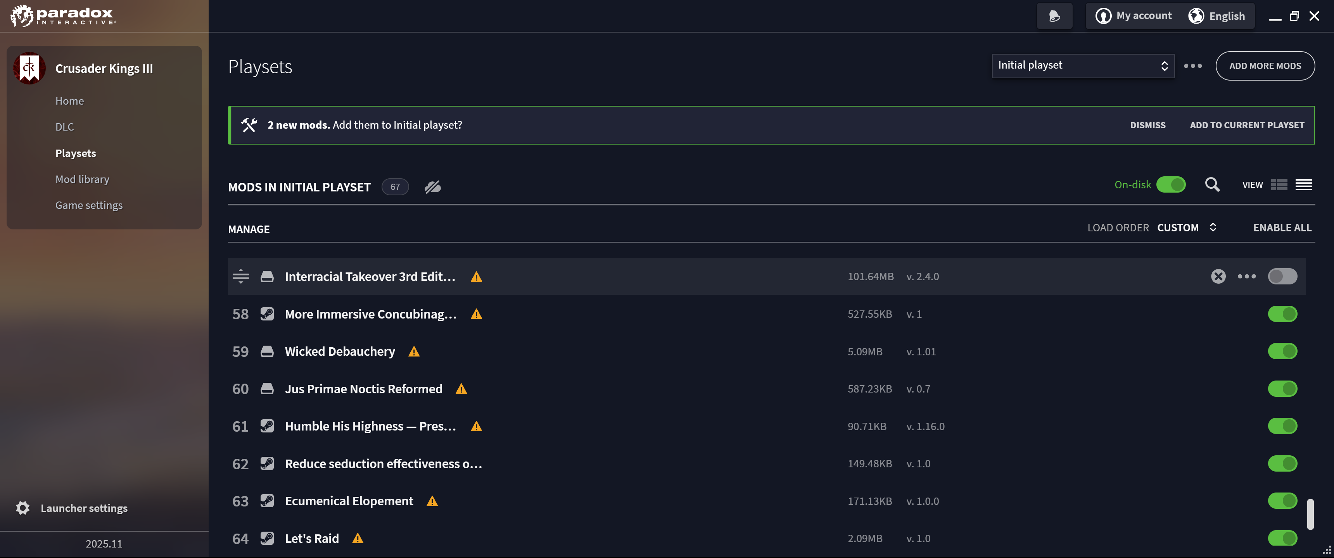Image resolution: width=1334 pixels, height=558 pixels.
Task: Open Launcher settings gear
Action: [23, 508]
